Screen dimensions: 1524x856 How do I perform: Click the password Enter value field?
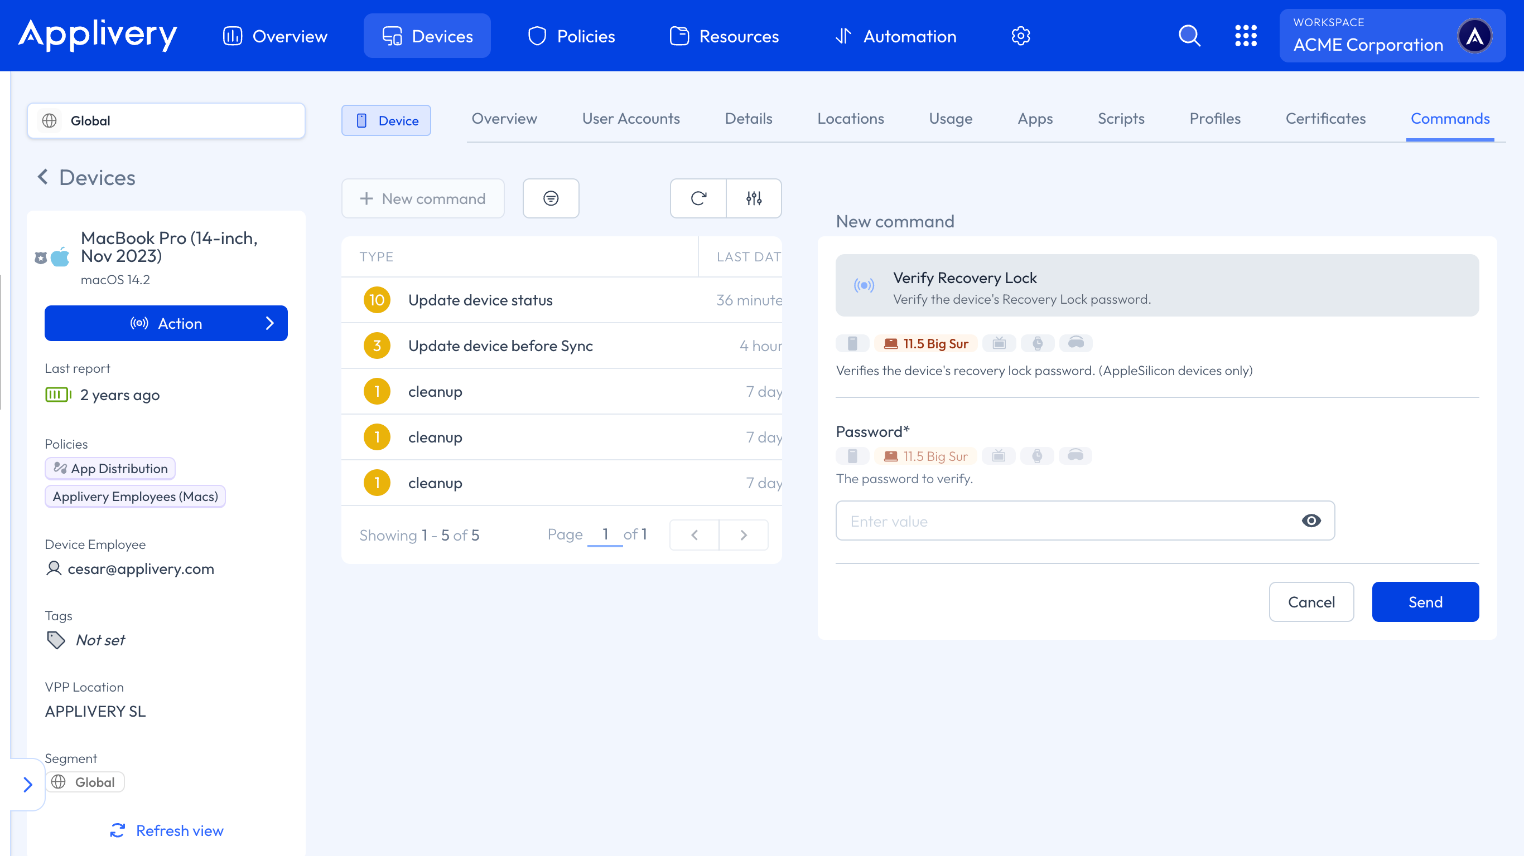1065,521
